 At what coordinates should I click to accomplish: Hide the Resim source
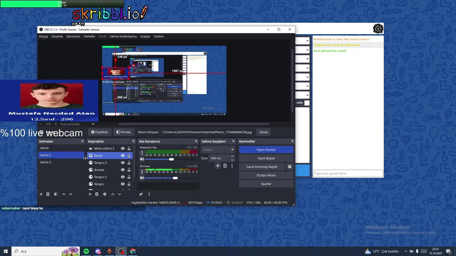[x=123, y=156]
